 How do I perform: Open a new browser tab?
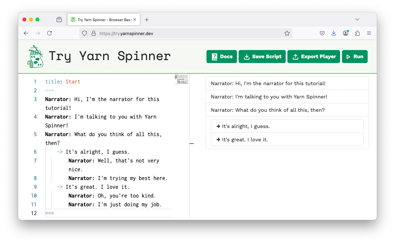pyautogui.click(x=147, y=20)
